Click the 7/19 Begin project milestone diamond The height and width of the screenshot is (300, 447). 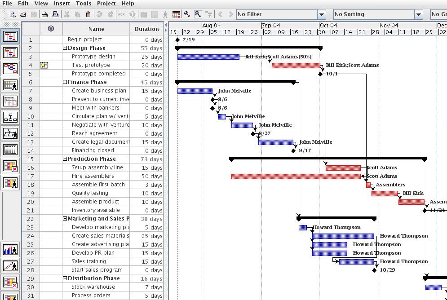point(177,40)
